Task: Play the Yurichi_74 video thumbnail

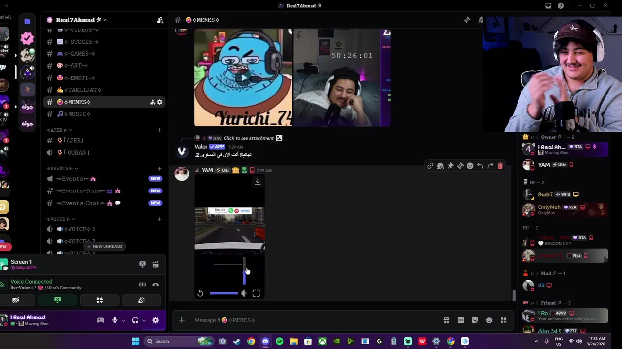Action: (243, 78)
